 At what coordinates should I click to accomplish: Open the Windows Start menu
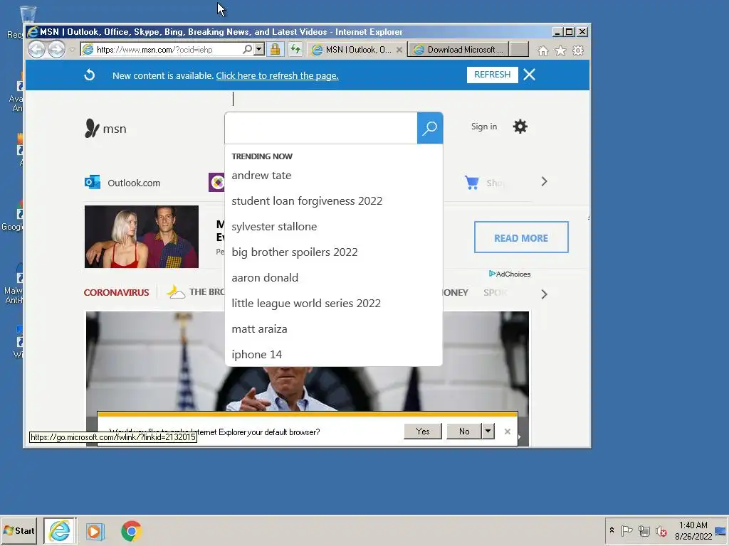(19, 530)
